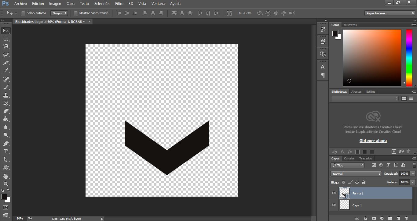Delete layer with trash icon
This screenshot has width=417, height=221.
406,218
